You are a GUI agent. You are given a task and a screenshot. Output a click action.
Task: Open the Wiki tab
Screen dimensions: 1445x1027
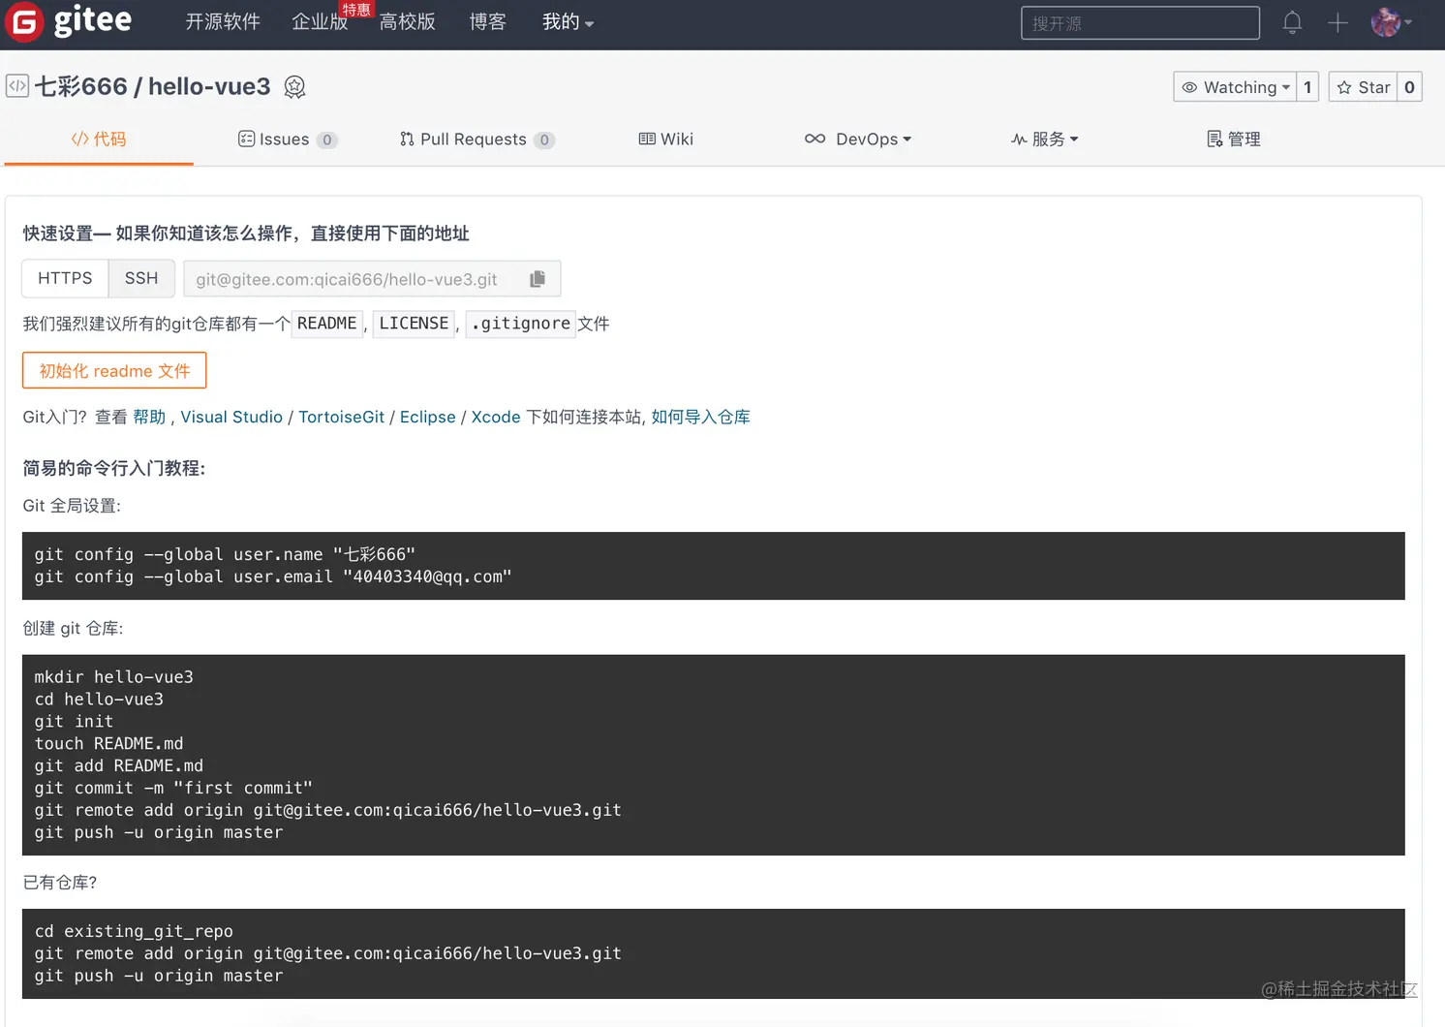(666, 140)
